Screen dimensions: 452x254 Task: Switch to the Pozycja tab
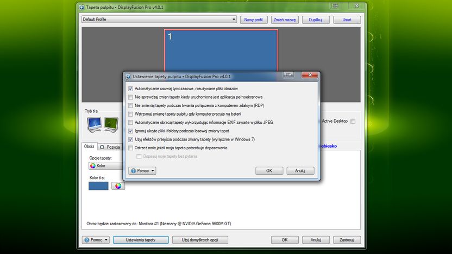pos(110,147)
